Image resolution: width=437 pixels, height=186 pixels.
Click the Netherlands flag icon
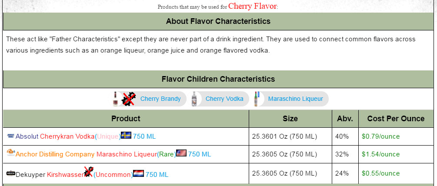click(139, 174)
